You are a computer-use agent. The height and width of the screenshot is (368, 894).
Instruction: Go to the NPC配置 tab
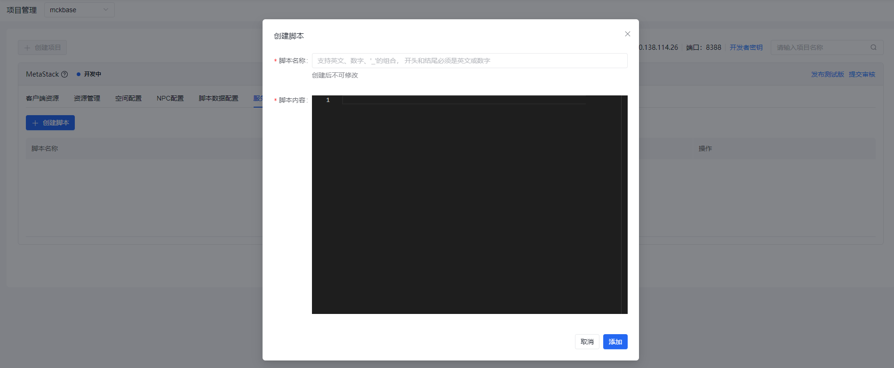point(170,98)
